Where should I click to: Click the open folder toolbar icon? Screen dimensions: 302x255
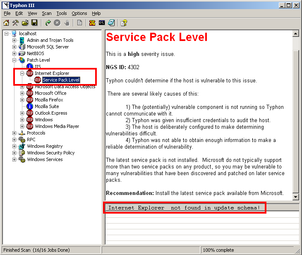pos(25,23)
